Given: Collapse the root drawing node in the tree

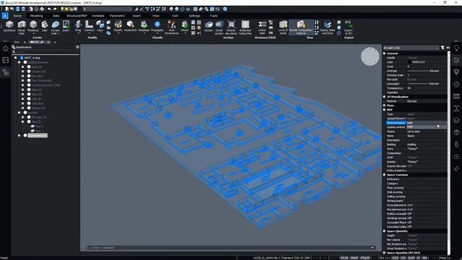Looking at the screenshot, I should 16,58.
